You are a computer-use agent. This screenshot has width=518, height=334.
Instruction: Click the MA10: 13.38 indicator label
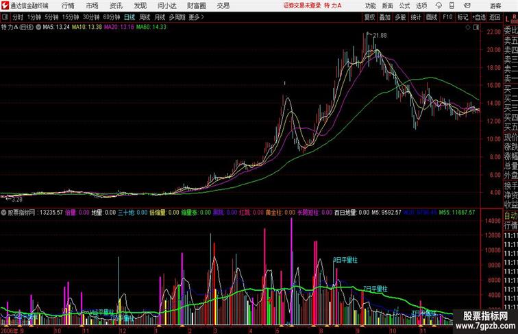coord(87,27)
